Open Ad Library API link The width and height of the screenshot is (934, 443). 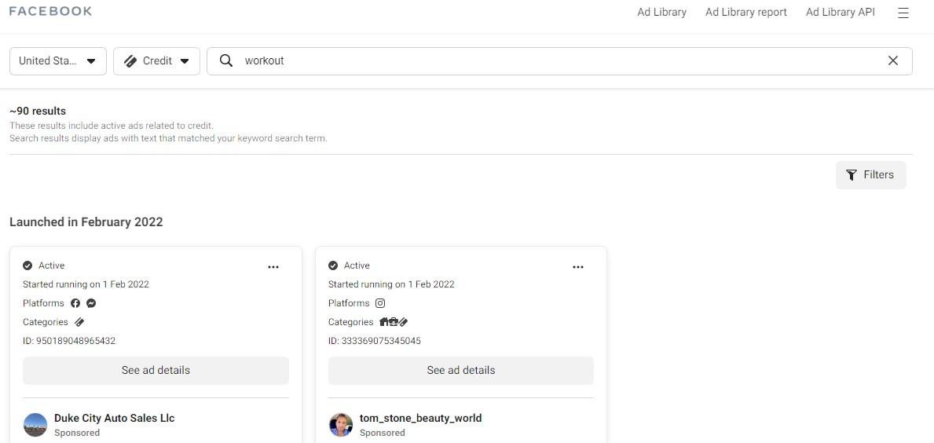coord(841,12)
